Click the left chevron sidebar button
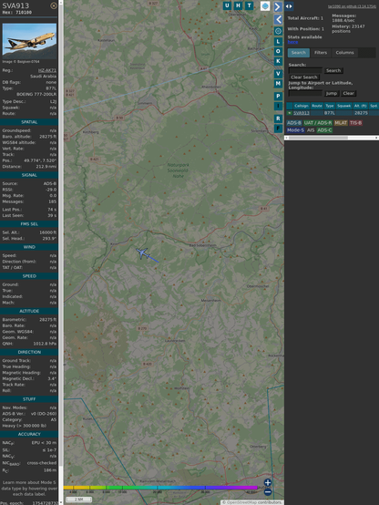The height and width of the screenshot is (505, 379). coord(278,20)
